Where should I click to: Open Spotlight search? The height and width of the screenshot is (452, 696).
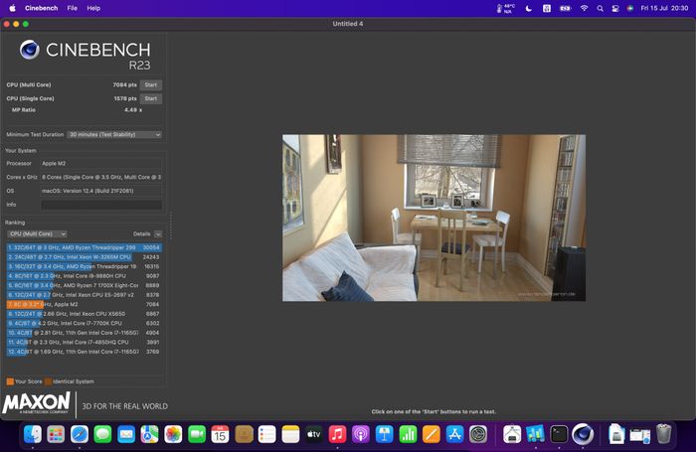pos(601,8)
